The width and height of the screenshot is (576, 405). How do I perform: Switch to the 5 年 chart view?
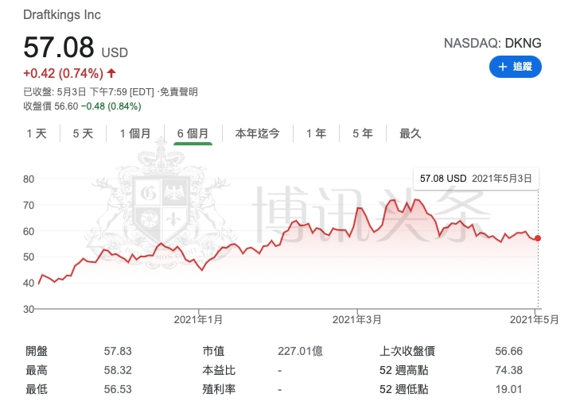pyautogui.click(x=363, y=133)
